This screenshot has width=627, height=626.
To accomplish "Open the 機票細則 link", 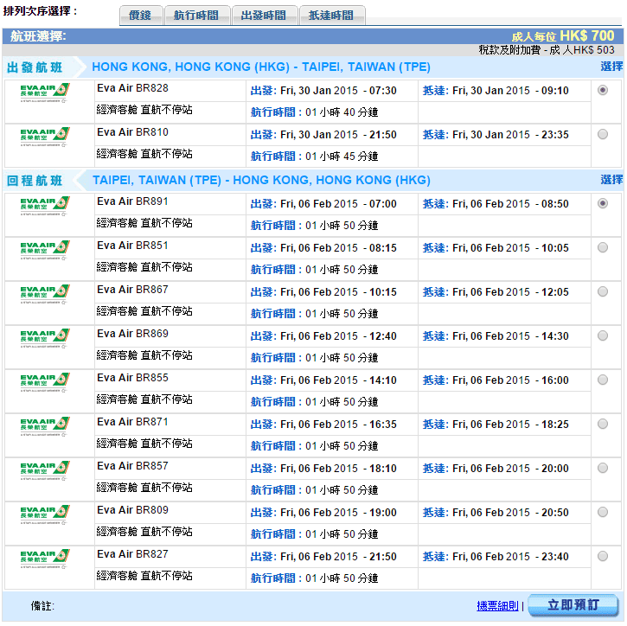I will (x=497, y=606).
